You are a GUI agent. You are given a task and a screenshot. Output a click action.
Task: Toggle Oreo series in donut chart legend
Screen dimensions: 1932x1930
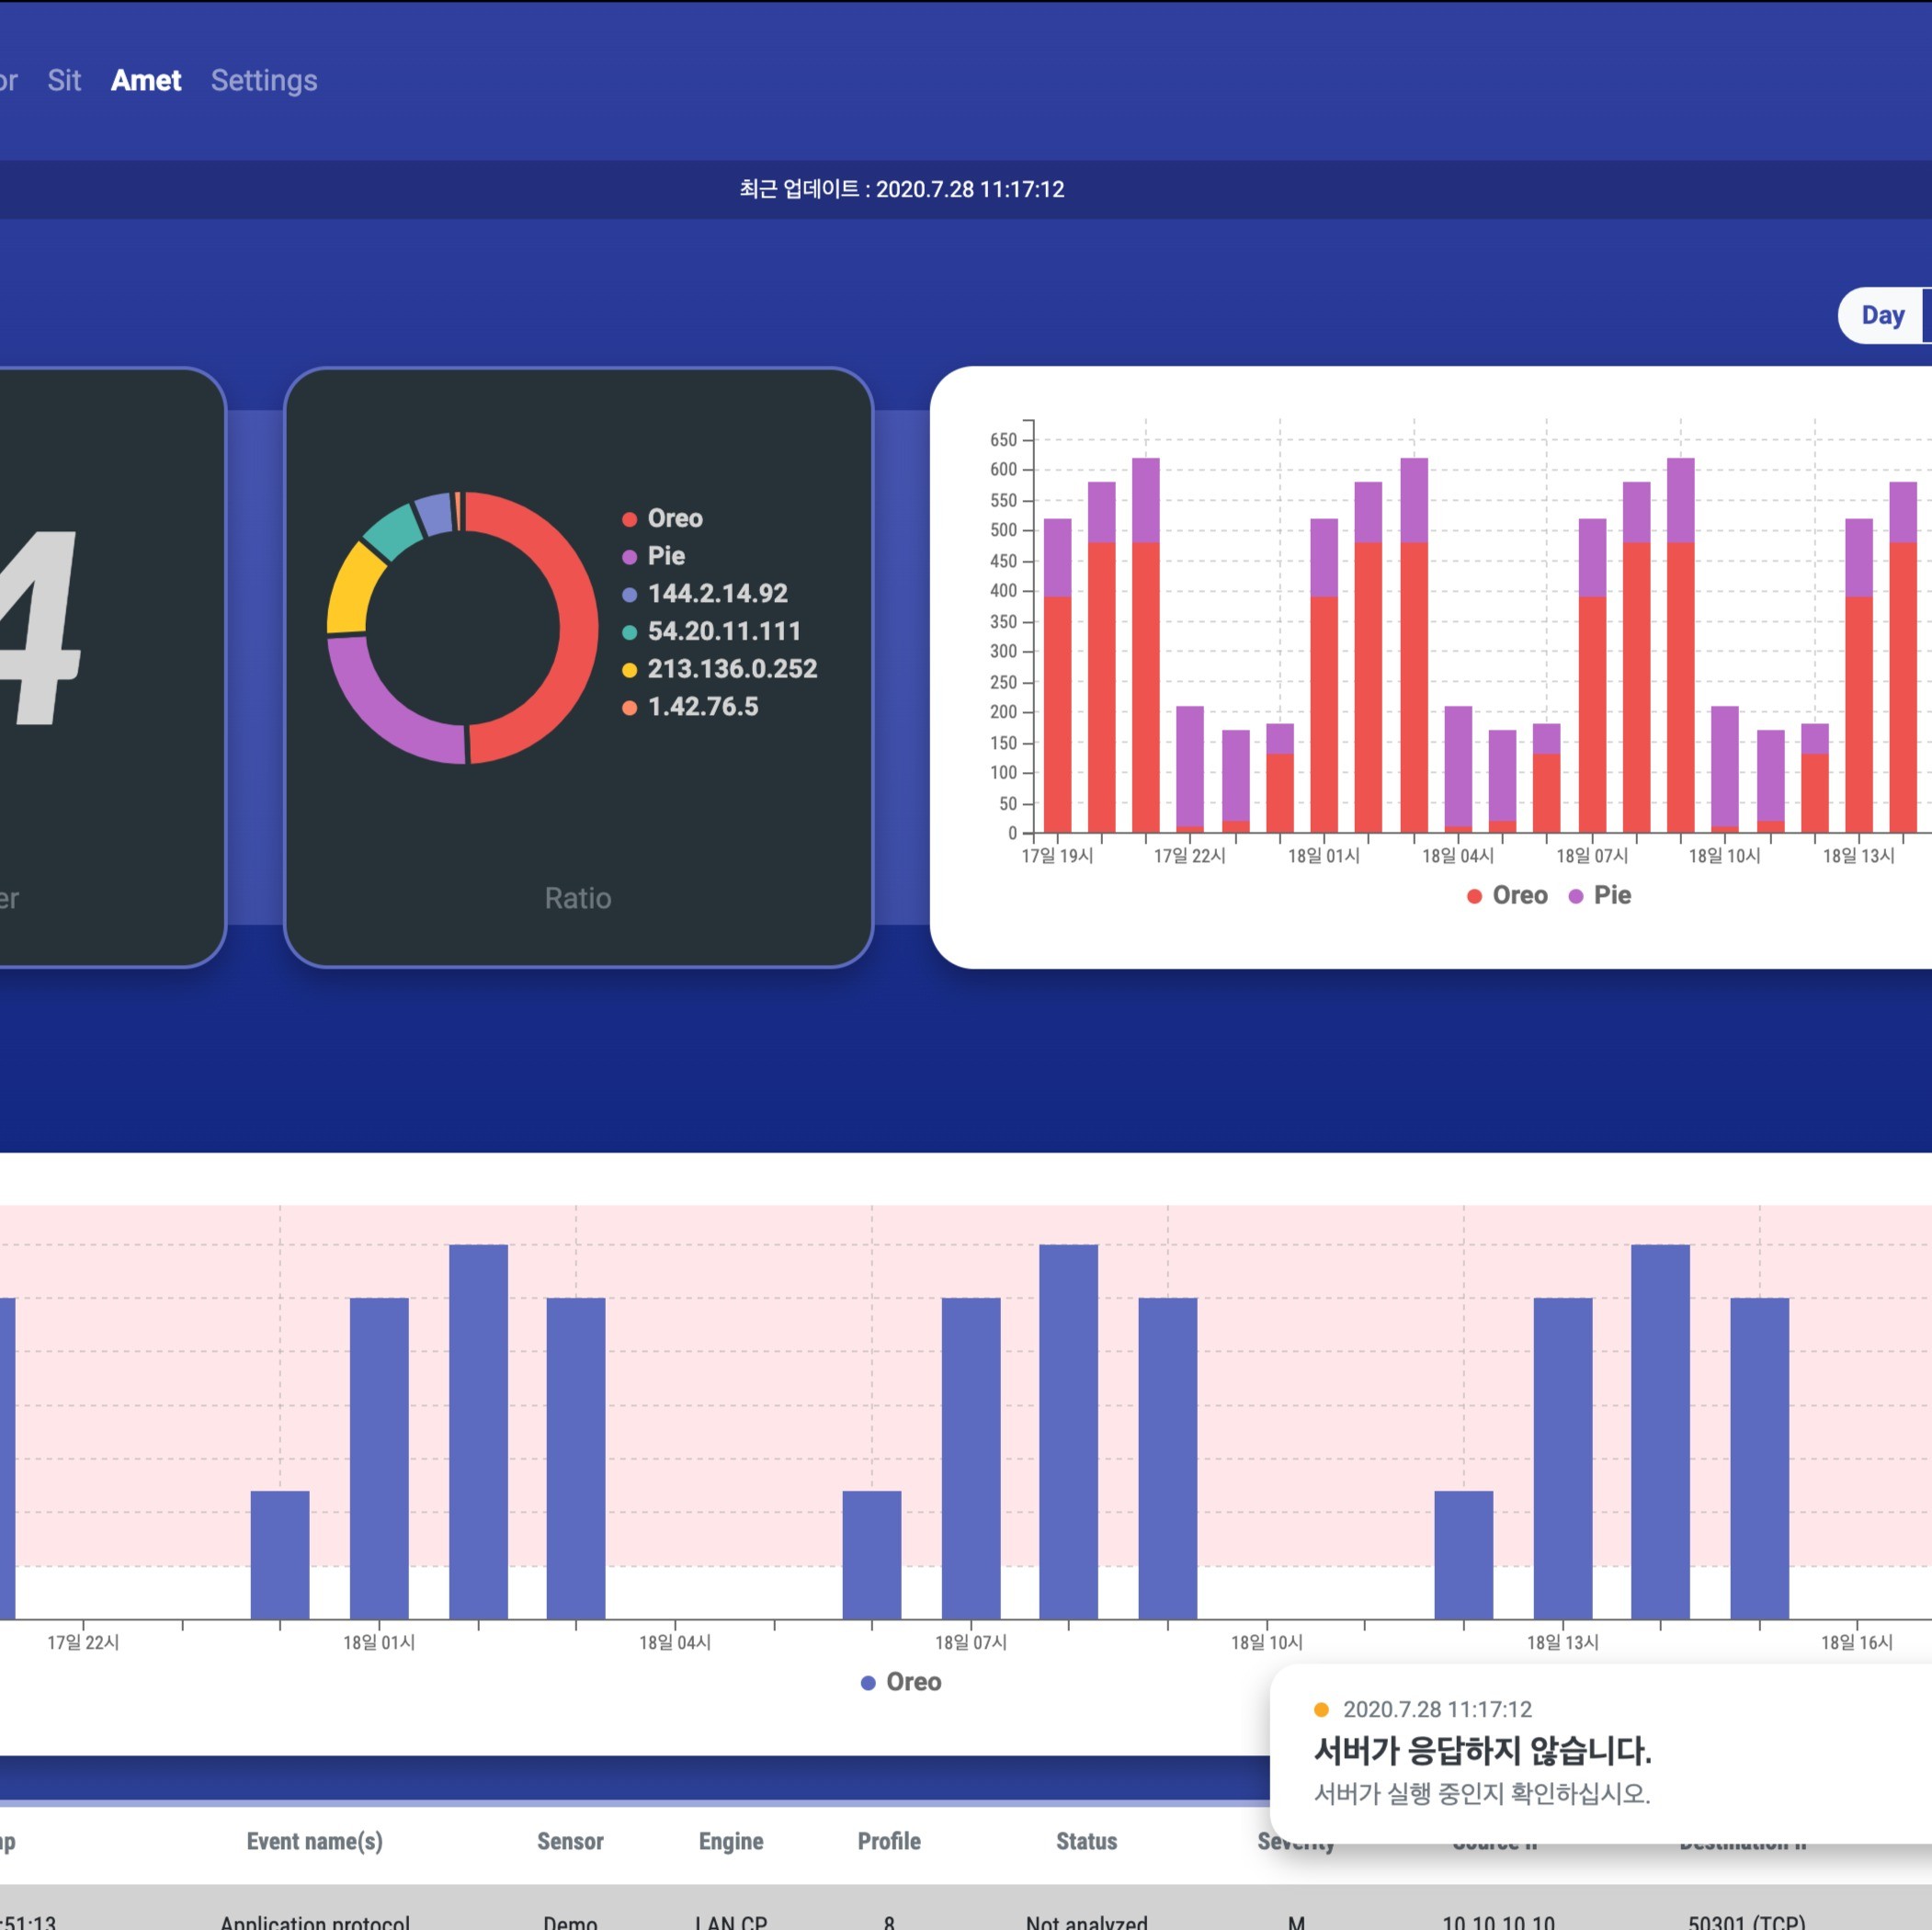click(x=674, y=518)
